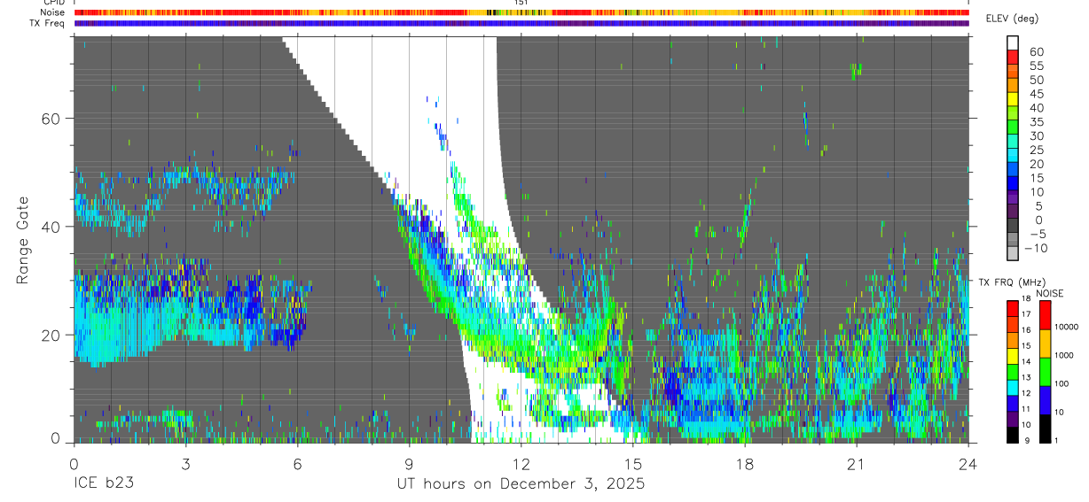Click the black TX FRQ segment between 9 and 10
1089x502 pixels.
pos(1013,435)
